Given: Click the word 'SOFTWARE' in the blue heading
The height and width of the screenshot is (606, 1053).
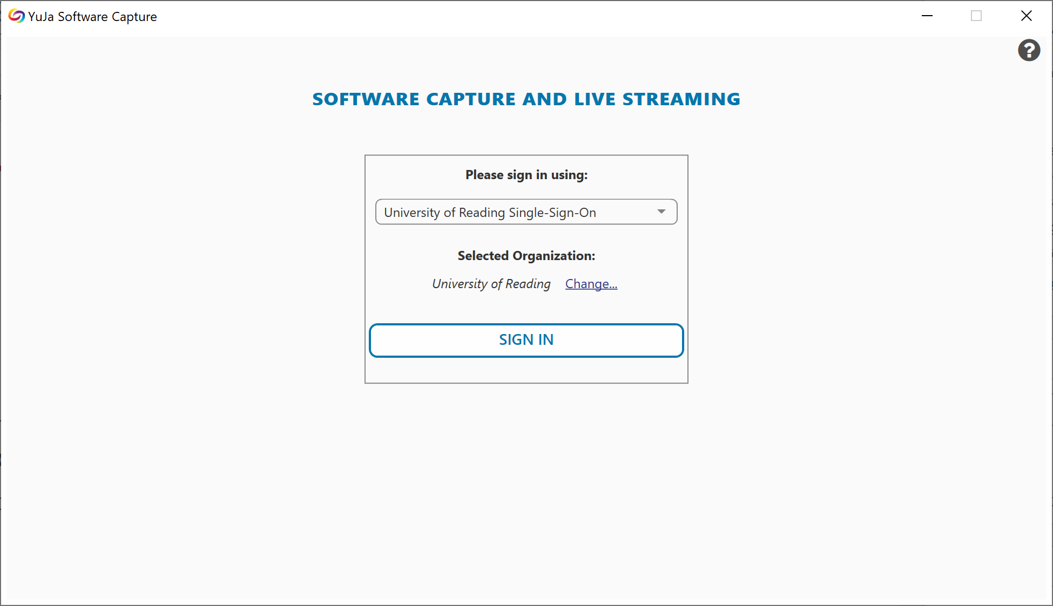Looking at the screenshot, I should point(366,99).
